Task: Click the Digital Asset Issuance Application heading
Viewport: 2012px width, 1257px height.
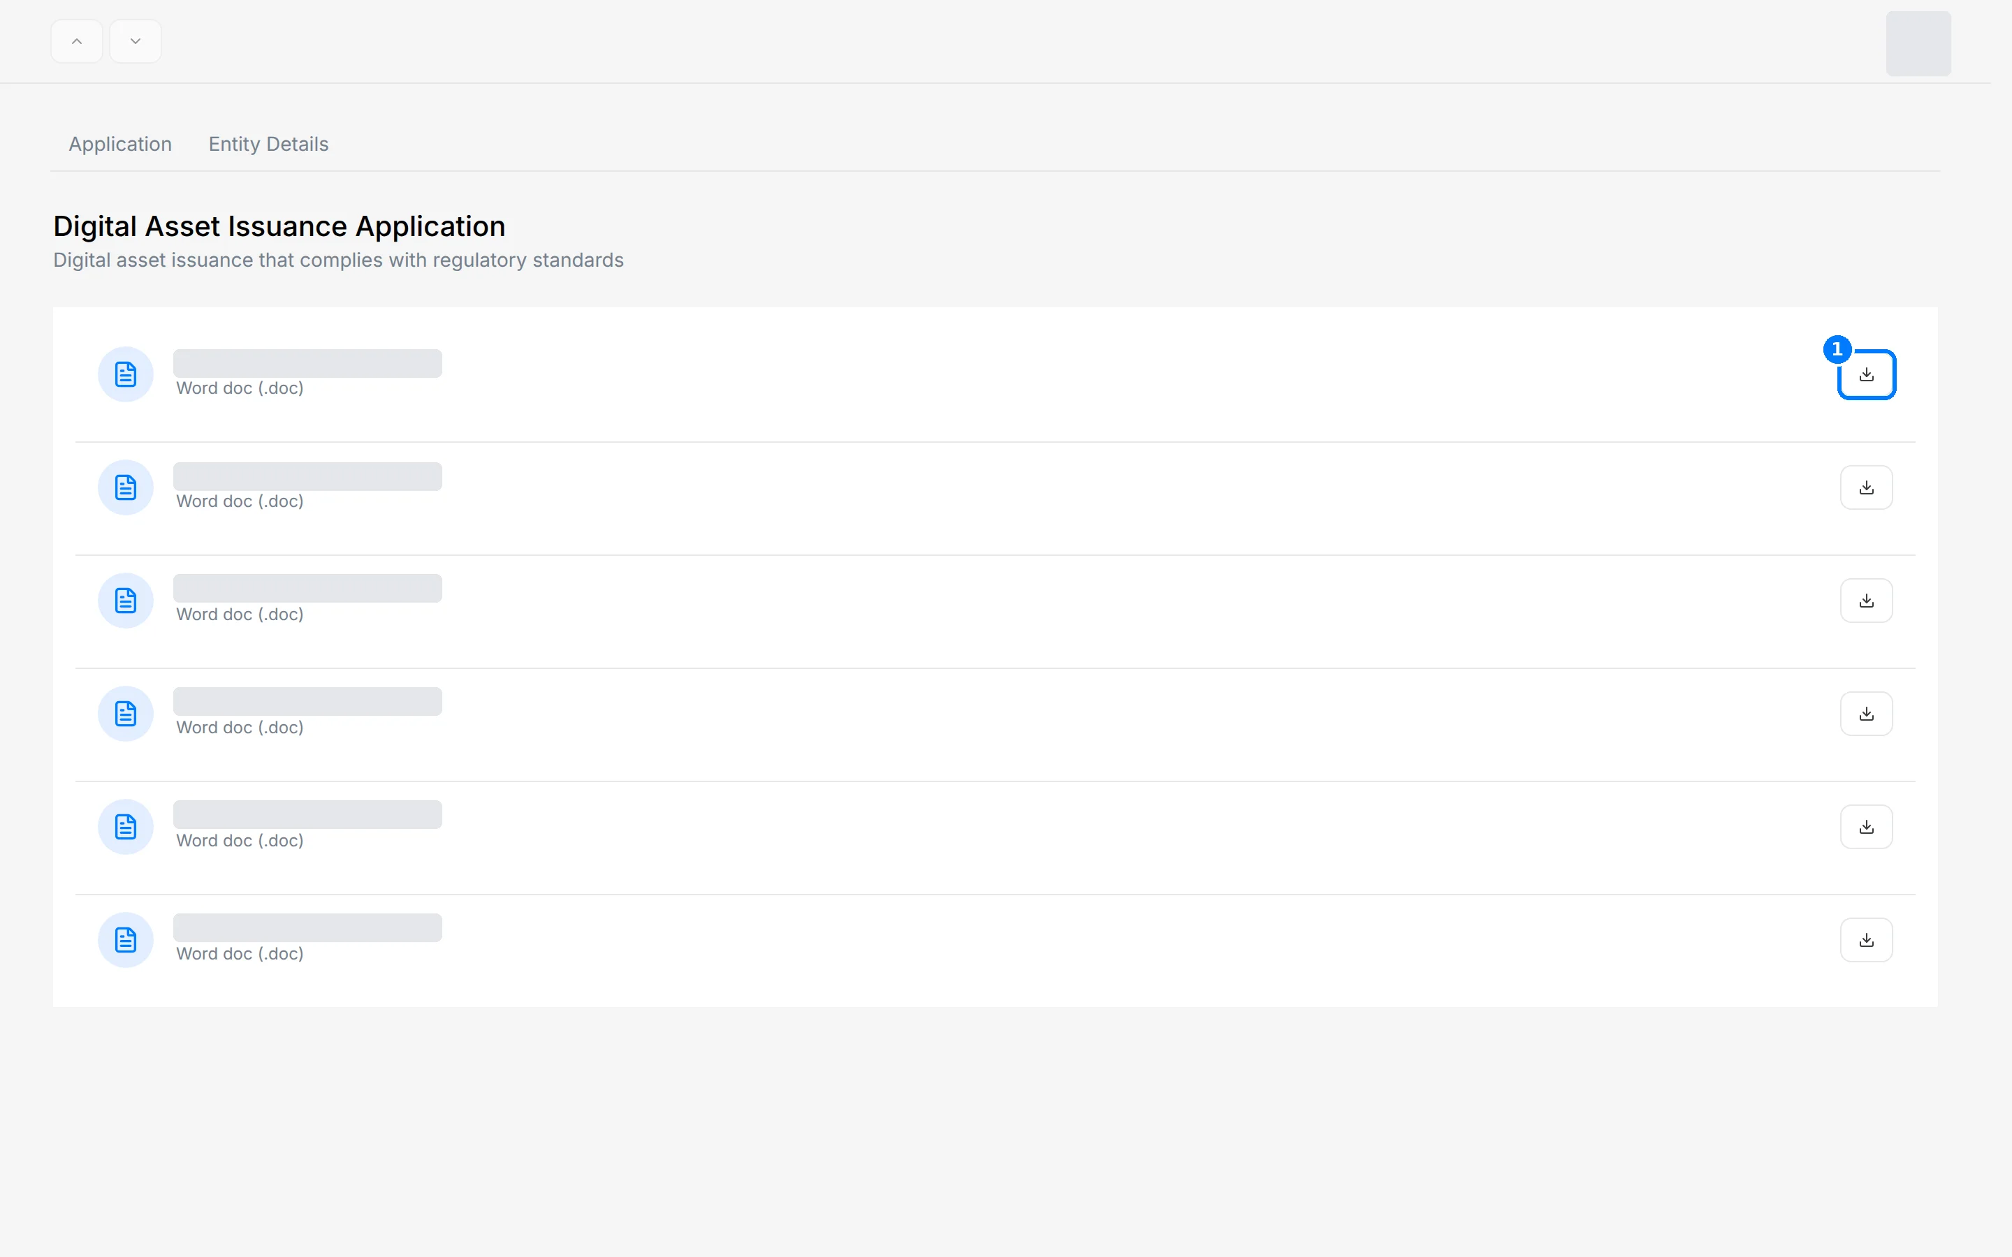Action: [279, 226]
